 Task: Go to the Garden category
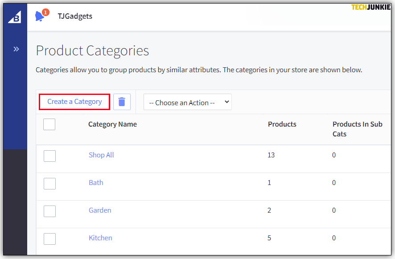click(x=100, y=210)
